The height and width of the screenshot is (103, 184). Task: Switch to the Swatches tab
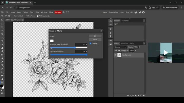click(x=125, y=21)
